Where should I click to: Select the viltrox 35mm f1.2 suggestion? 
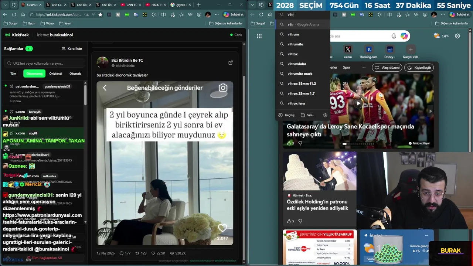(x=303, y=83)
